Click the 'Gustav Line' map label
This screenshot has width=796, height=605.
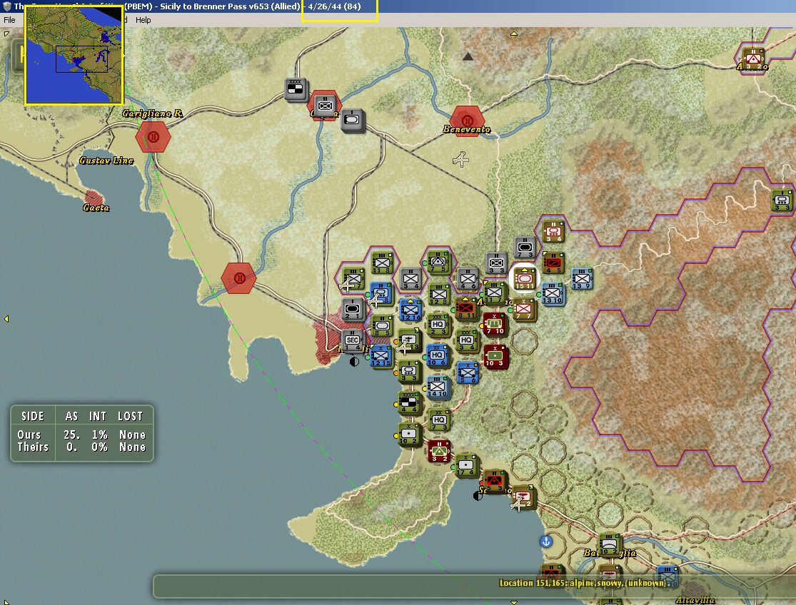pos(106,161)
